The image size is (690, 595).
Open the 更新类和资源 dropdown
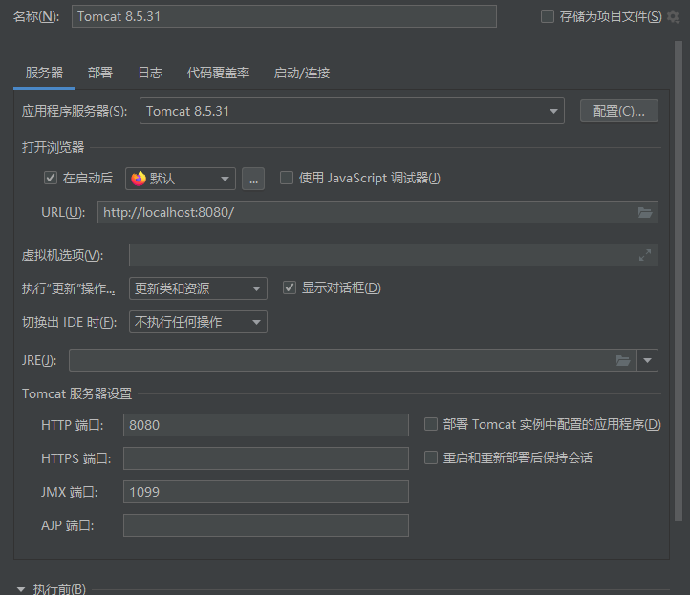(198, 288)
